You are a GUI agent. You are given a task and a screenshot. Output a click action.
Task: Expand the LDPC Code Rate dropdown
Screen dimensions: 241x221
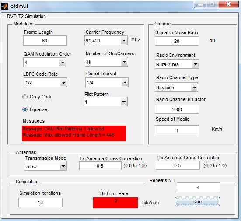tap(45, 83)
